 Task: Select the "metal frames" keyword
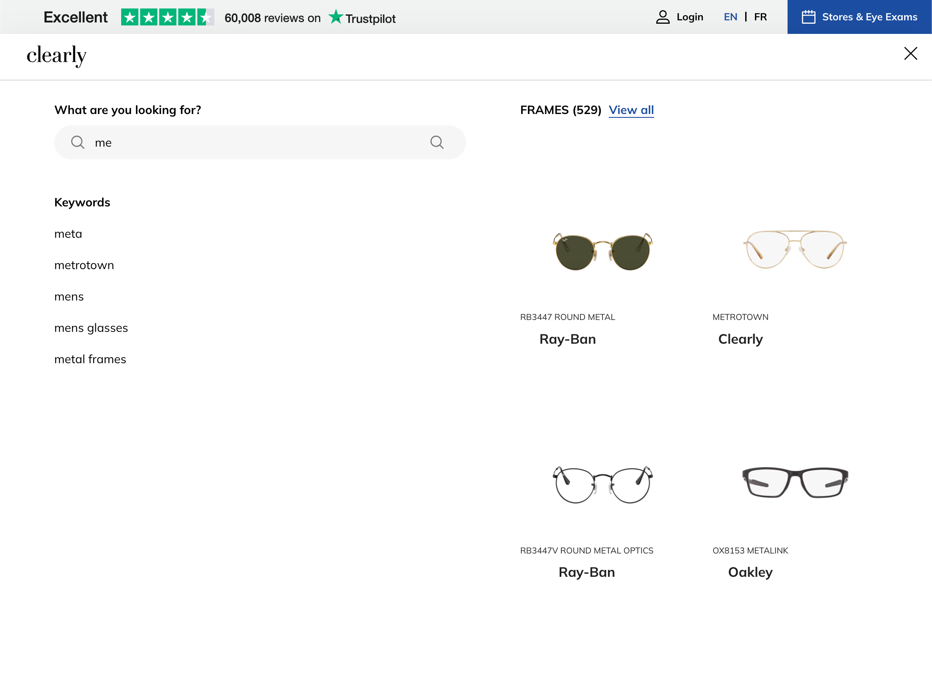[x=90, y=359]
